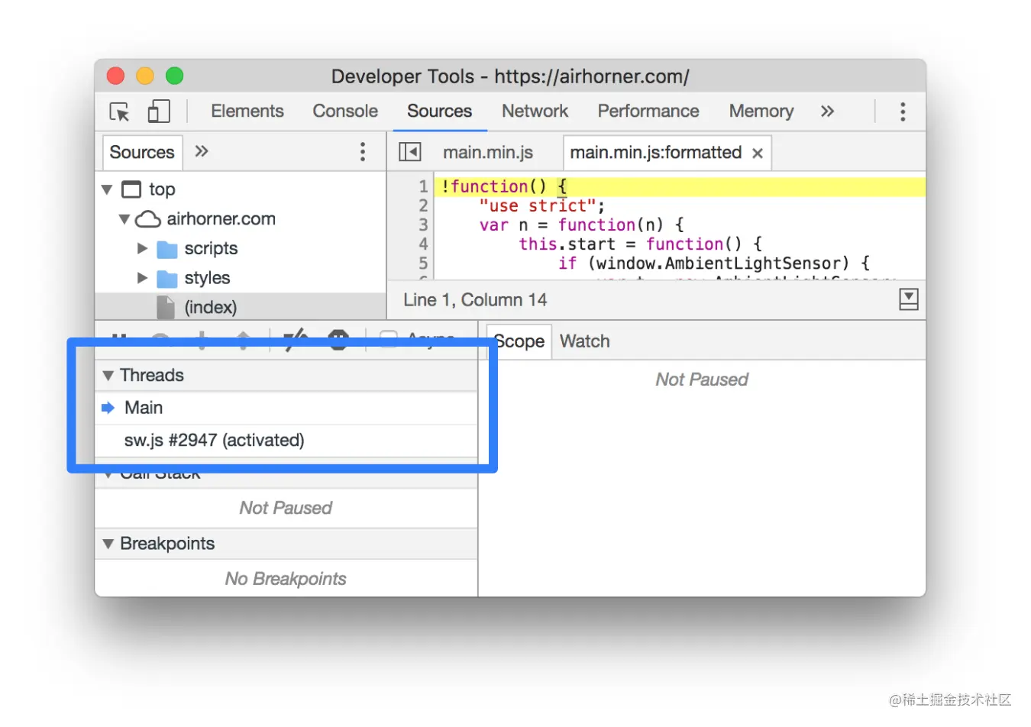Open the Console panel
Screen dimensions: 1031x727
point(345,111)
